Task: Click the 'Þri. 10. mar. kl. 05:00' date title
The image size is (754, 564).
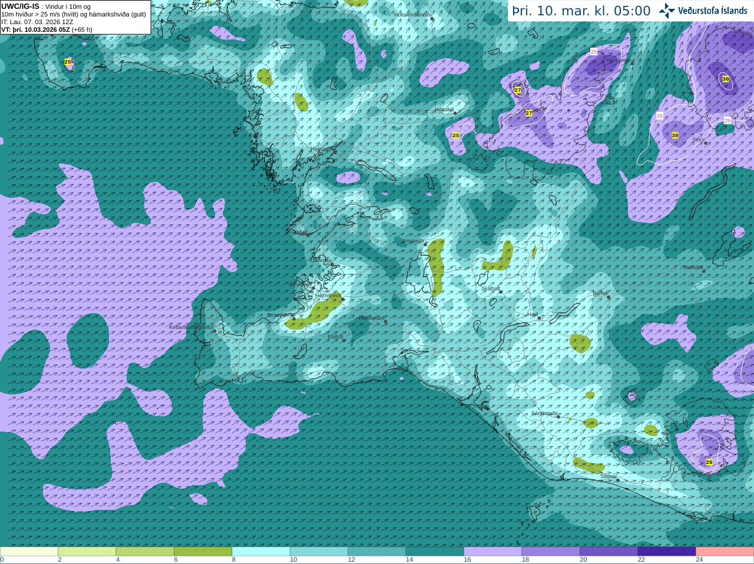Action: (x=581, y=11)
